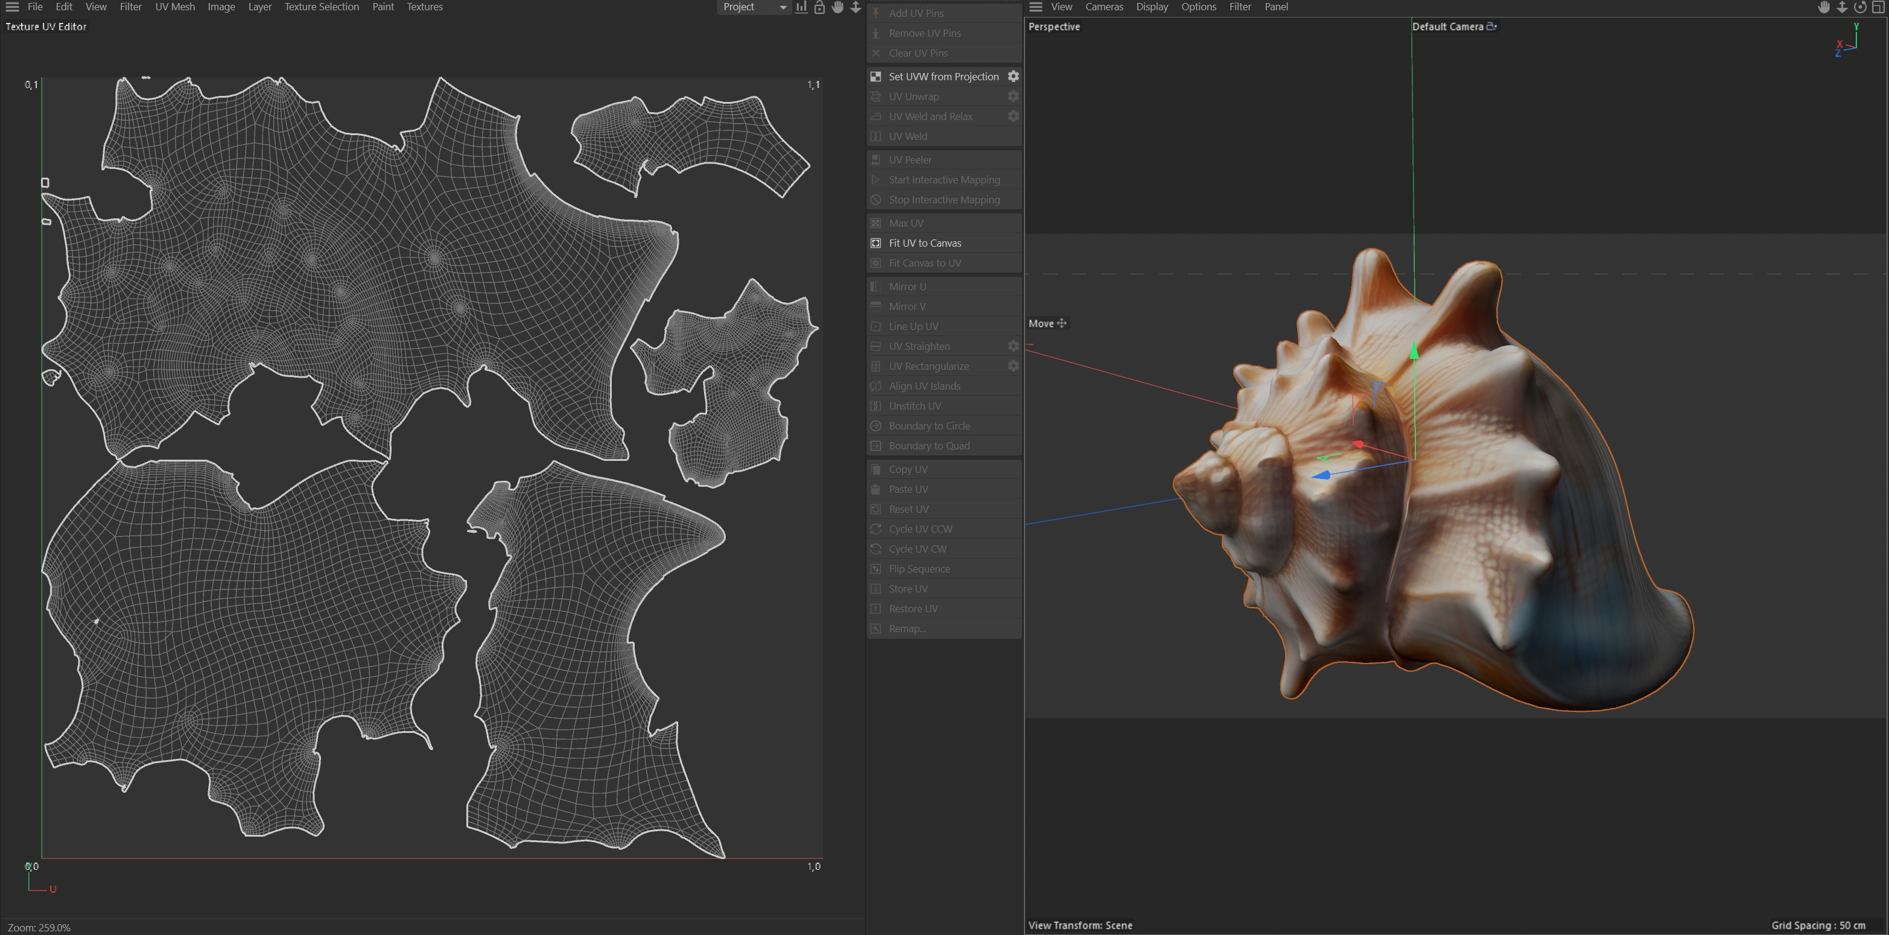Click the UV editor pan hand icon
This screenshot has height=935, width=1889.
coord(837,7)
